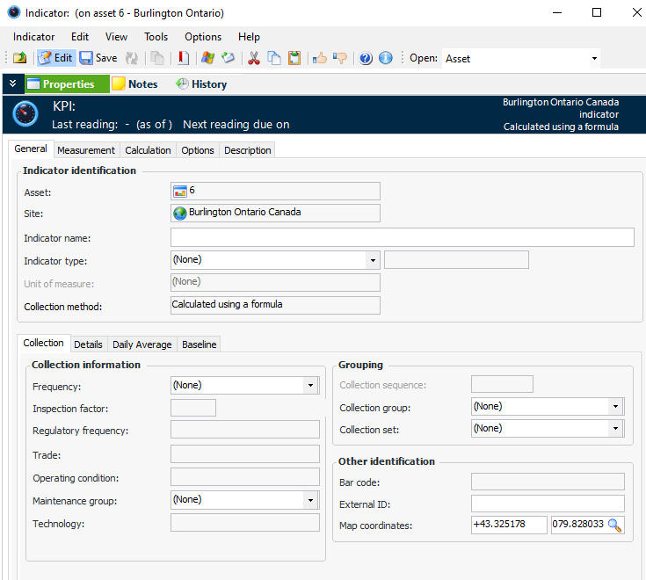This screenshot has height=580, width=646.
Task: Click the Indicator name text field
Action: click(402, 237)
